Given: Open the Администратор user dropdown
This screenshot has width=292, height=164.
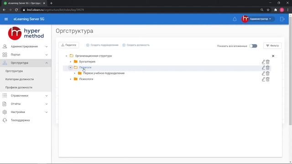Looking at the screenshot, I should pyautogui.click(x=258, y=19).
